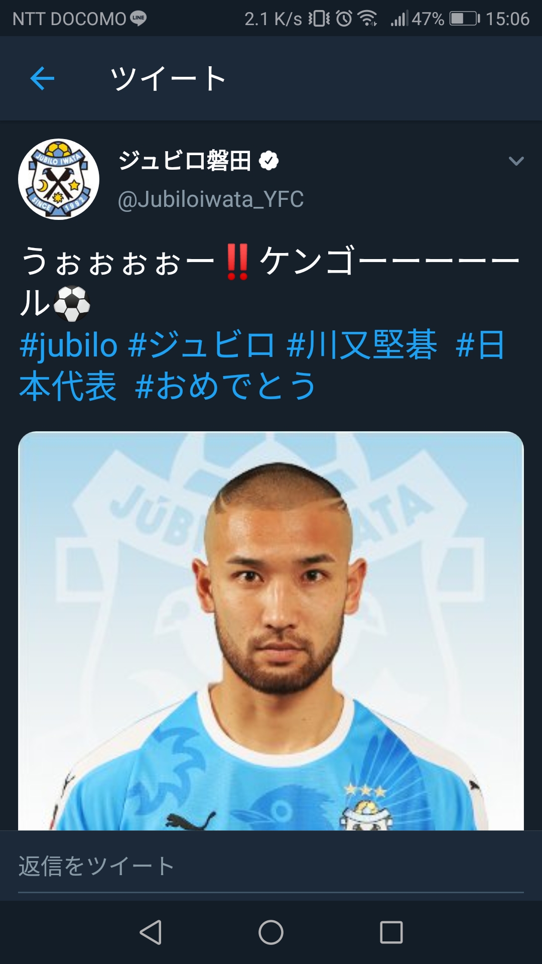The height and width of the screenshot is (964, 542).
Task: Tap the verified badge beside ジュビロ磐田
Action: pos(269,161)
